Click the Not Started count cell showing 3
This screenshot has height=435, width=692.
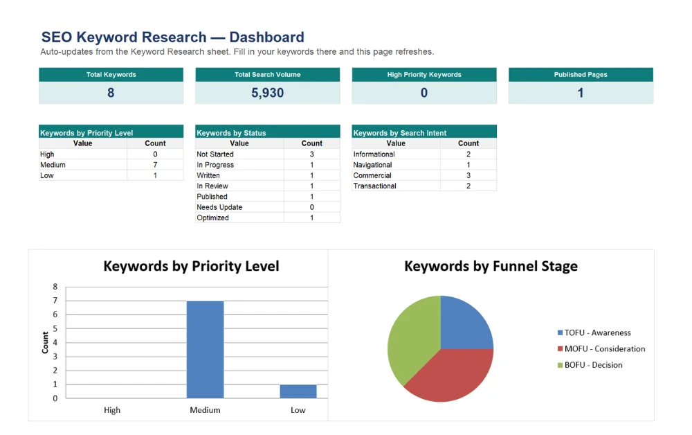point(312,154)
